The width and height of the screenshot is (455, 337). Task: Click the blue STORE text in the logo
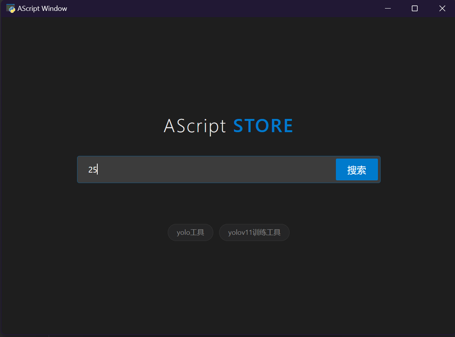click(263, 126)
